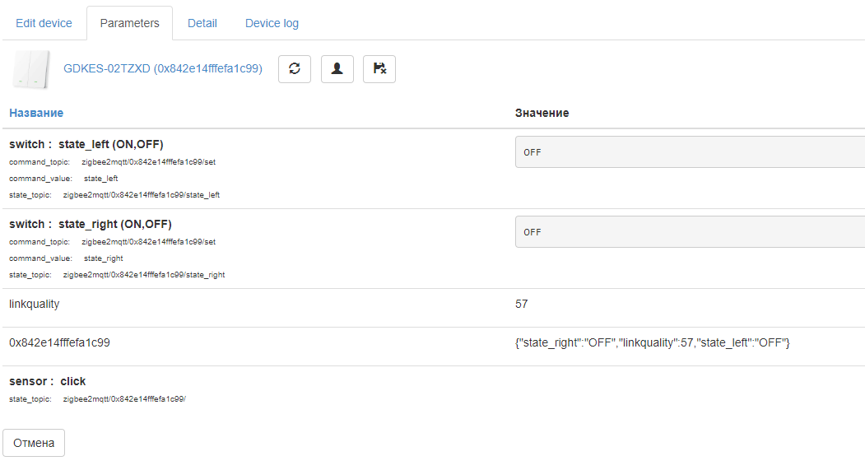This screenshot has height=470, width=865.
Task: Click the Название column header
Action: click(36, 113)
